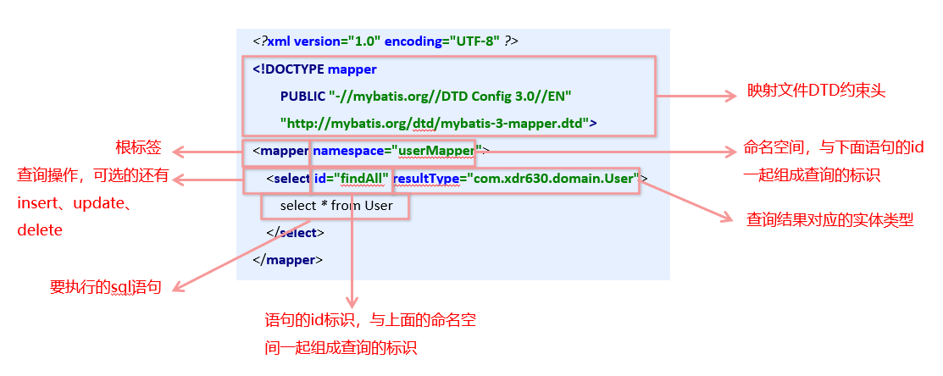Click the annotation "命名空间，与下面语句的id"
Image resolution: width=943 pixels, height=376 pixels.
834,148
